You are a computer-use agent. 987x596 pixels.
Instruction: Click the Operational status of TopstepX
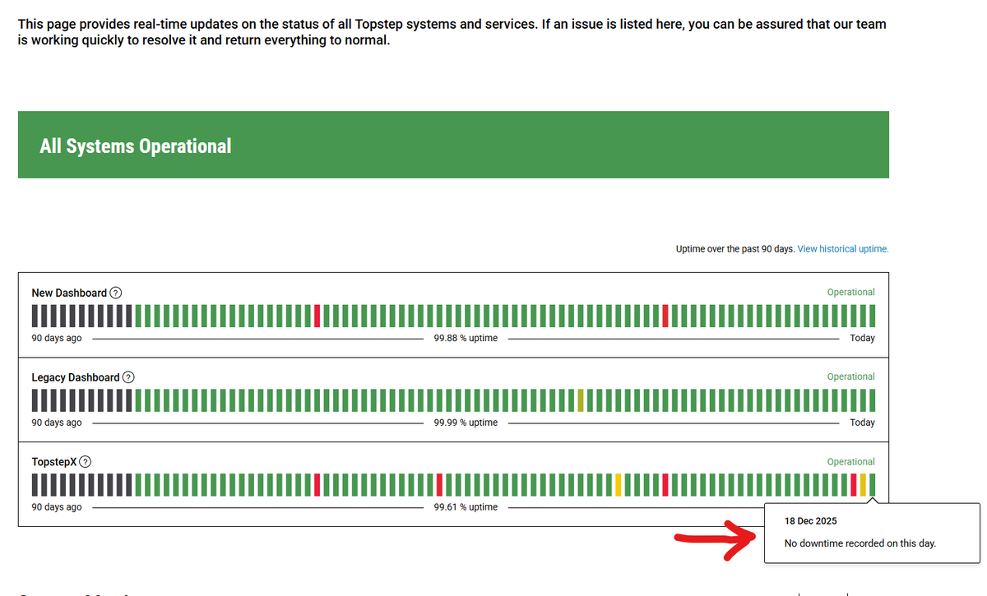point(850,462)
